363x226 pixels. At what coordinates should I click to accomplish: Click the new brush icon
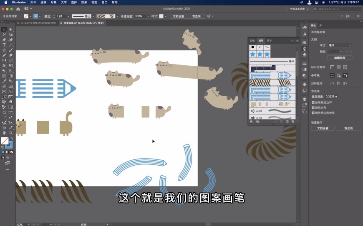[x=287, y=122]
